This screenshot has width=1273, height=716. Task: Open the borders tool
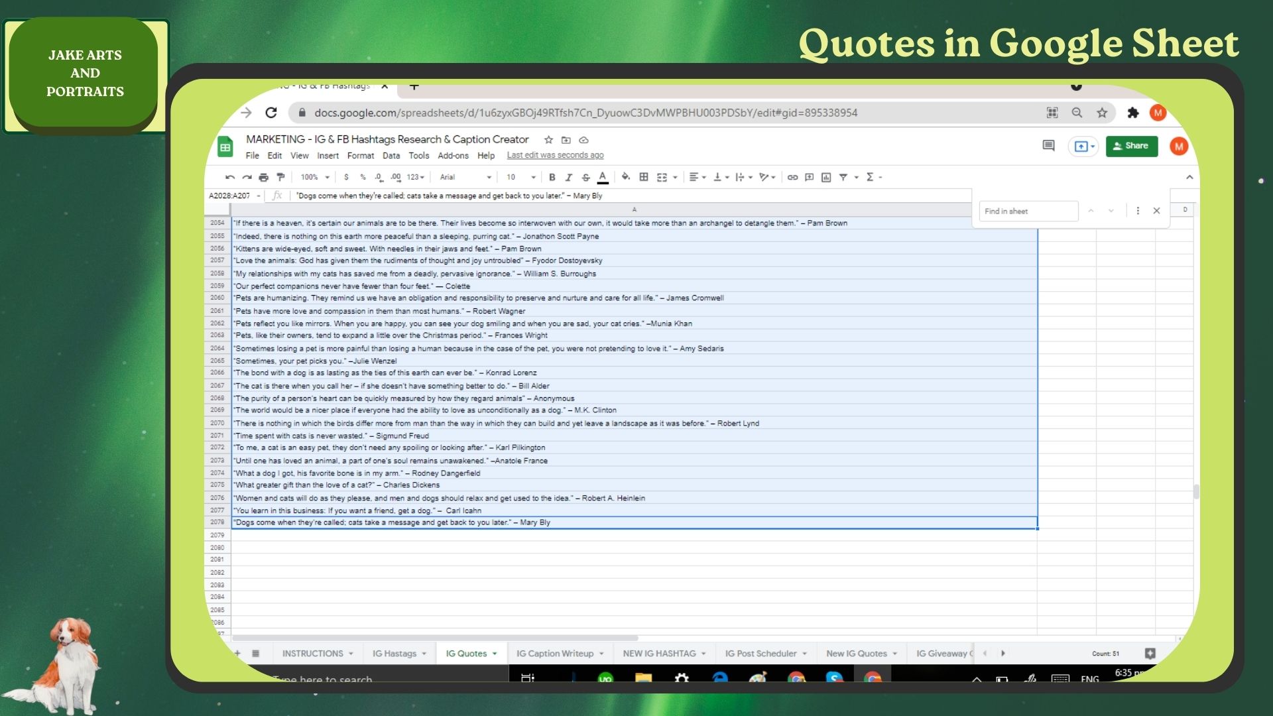click(643, 177)
